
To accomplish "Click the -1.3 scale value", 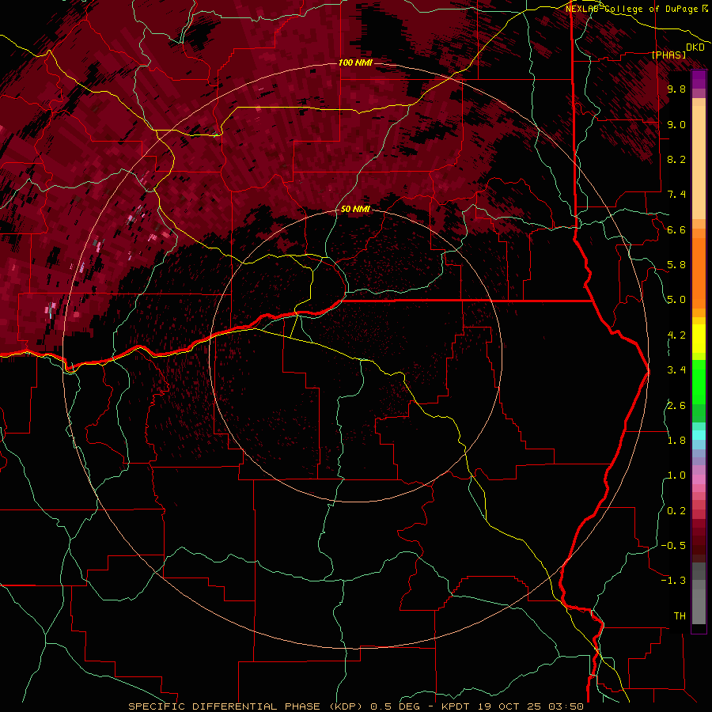I will click(673, 581).
